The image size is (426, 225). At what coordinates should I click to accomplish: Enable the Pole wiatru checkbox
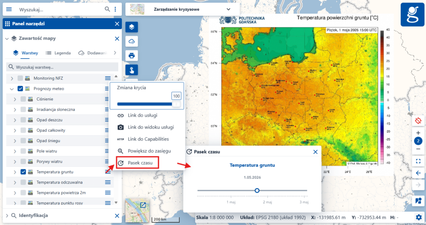23,151
